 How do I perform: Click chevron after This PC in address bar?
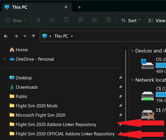tap(72, 36)
